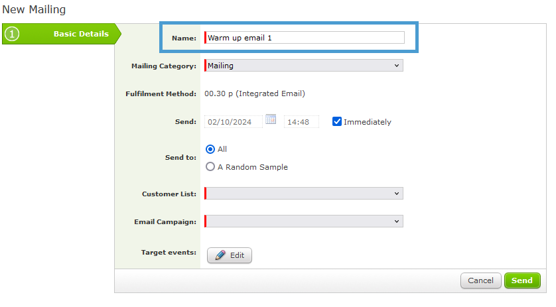Click the A Random Sample label text
556x307 pixels.
[253, 167]
